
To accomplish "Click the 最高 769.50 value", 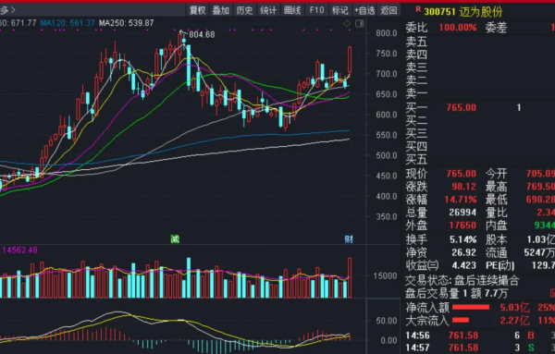I will tap(540, 187).
